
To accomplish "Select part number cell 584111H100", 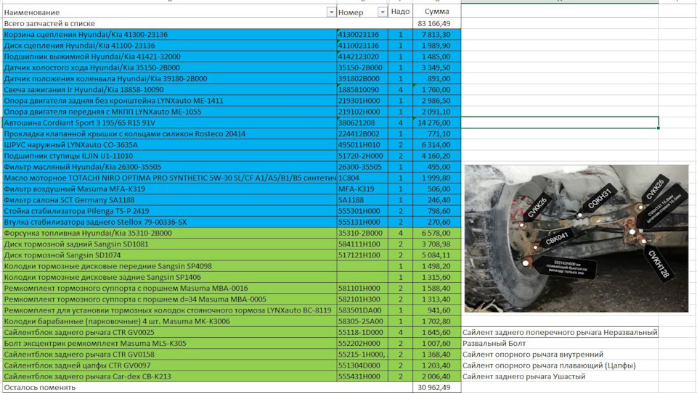I will [362, 244].
